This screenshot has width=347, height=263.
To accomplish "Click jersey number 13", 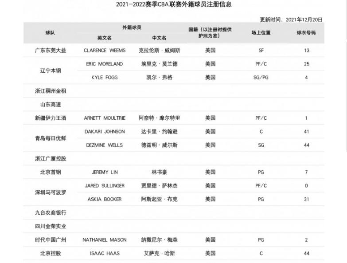I will point(307,51).
